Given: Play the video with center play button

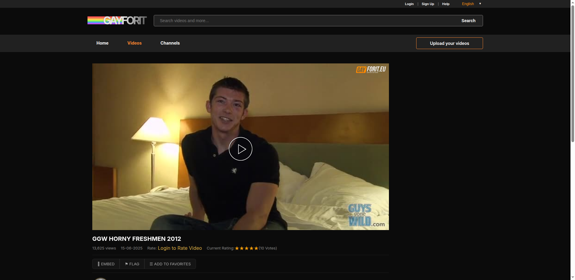Looking at the screenshot, I should point(240,149).
